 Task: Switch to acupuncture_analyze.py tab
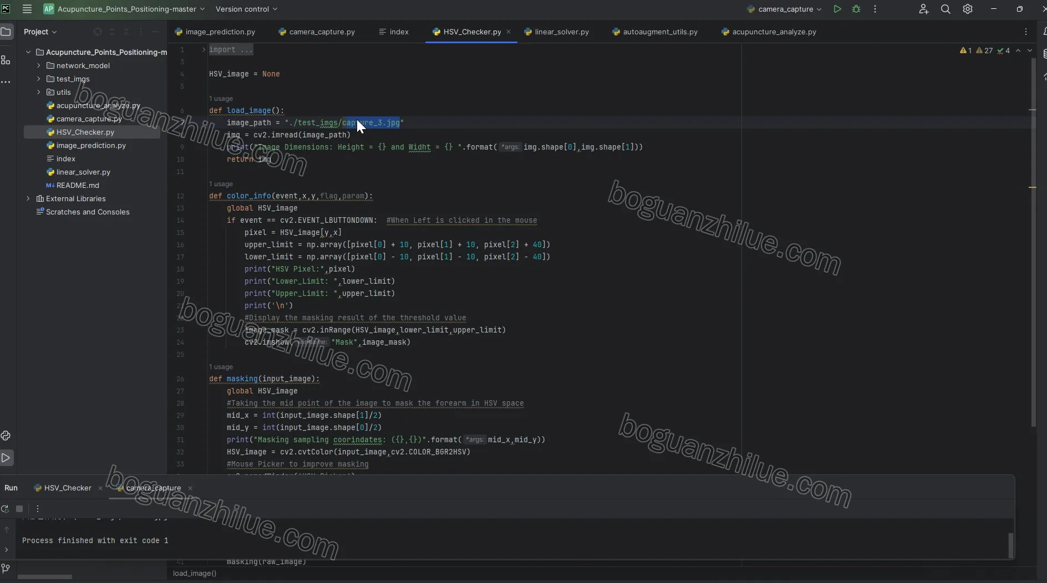(769, 32)
